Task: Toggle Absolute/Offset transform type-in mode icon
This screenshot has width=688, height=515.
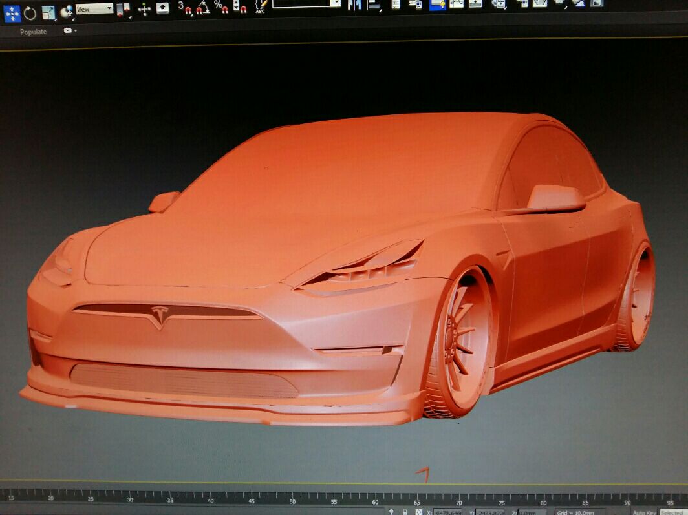Action: coord(418,512)
